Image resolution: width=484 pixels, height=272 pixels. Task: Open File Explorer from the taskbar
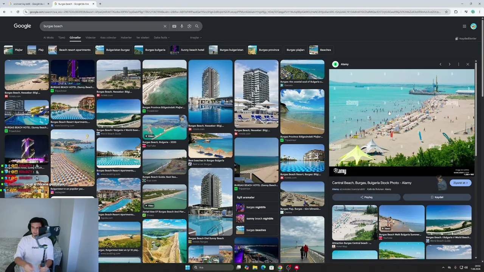tap(255, 267)
